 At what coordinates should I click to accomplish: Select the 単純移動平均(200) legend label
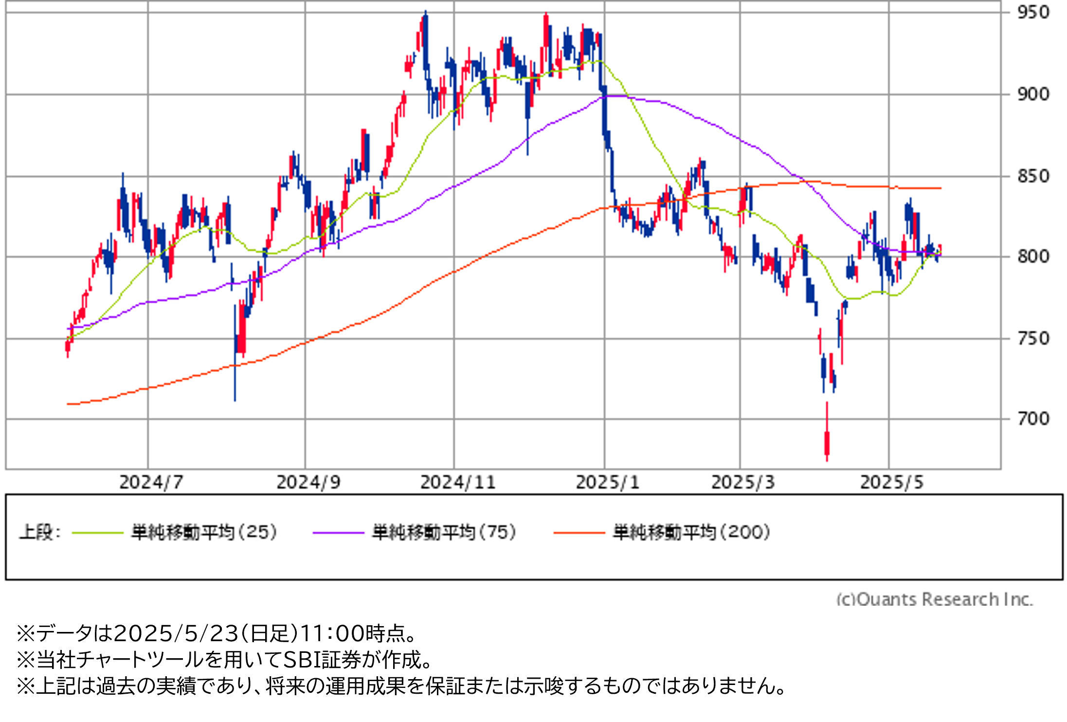691,532
